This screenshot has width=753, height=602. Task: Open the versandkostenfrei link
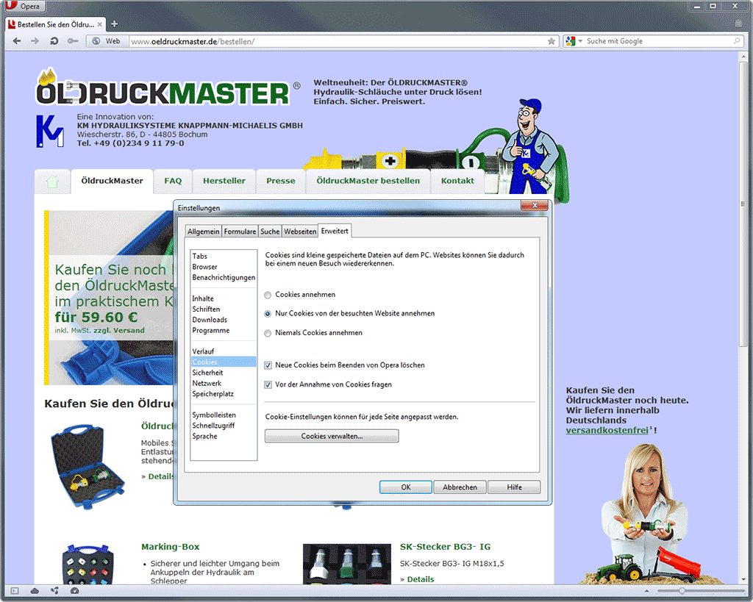coord(607,431)
